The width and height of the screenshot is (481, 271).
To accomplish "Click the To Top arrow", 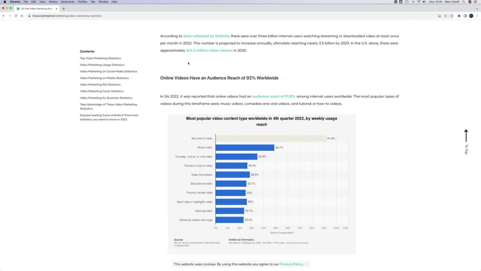I will pos(466,142).
